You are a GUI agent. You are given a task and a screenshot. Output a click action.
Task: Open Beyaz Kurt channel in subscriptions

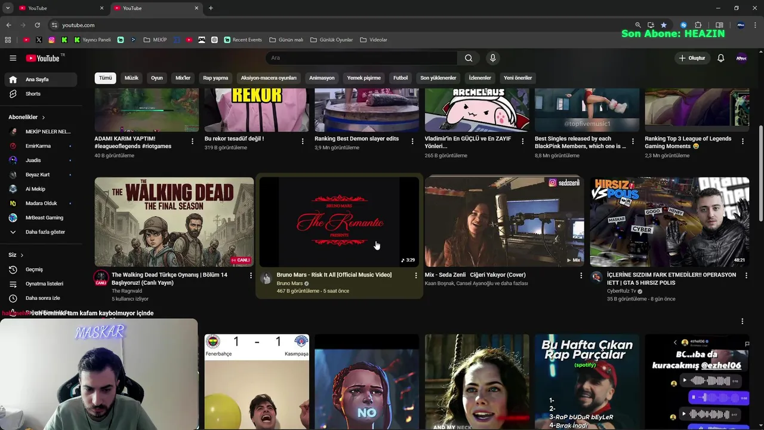[x=39, y=174]
